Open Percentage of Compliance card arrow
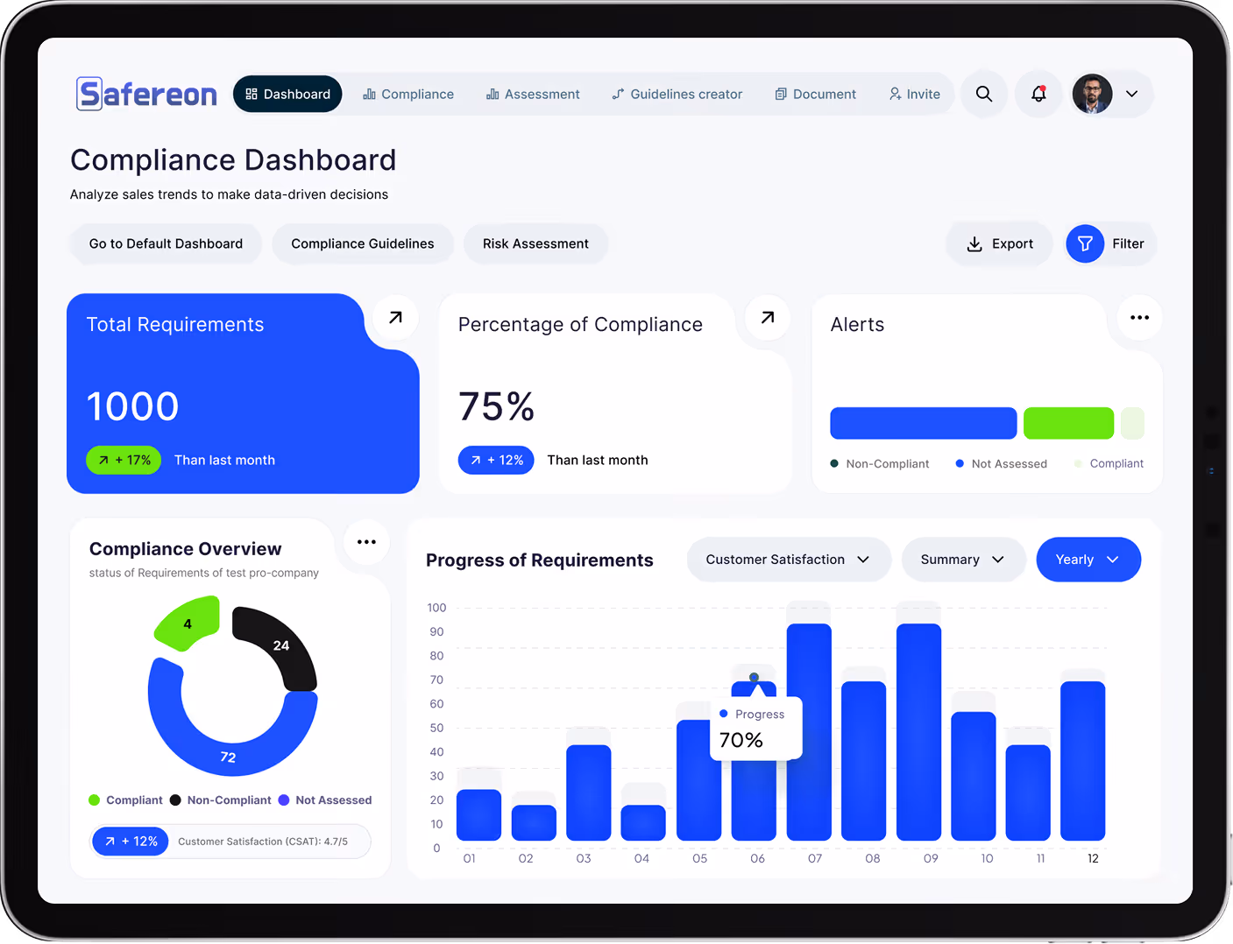 (x=768, y=317)
